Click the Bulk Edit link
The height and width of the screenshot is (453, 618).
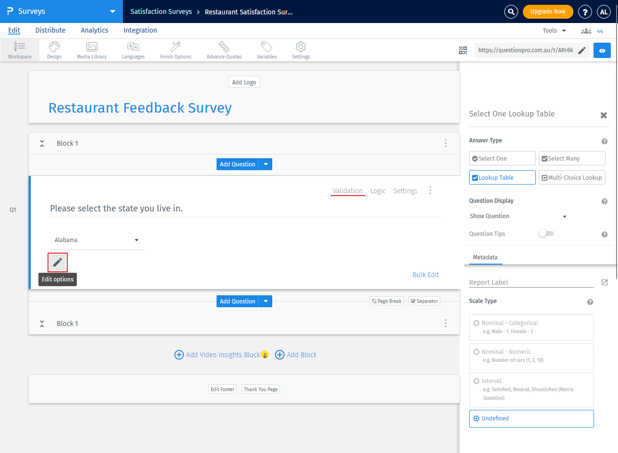click(426, 275)
